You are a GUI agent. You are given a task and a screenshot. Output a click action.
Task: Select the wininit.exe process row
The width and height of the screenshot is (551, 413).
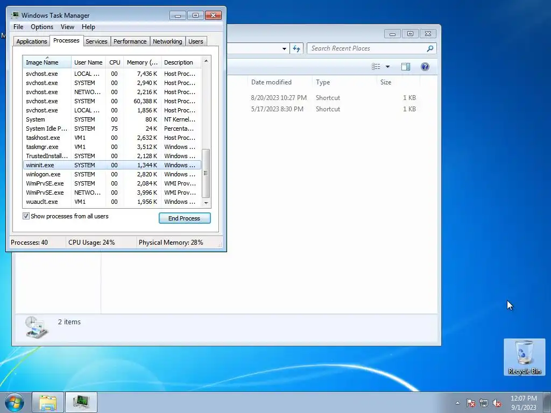pos(112,165)
